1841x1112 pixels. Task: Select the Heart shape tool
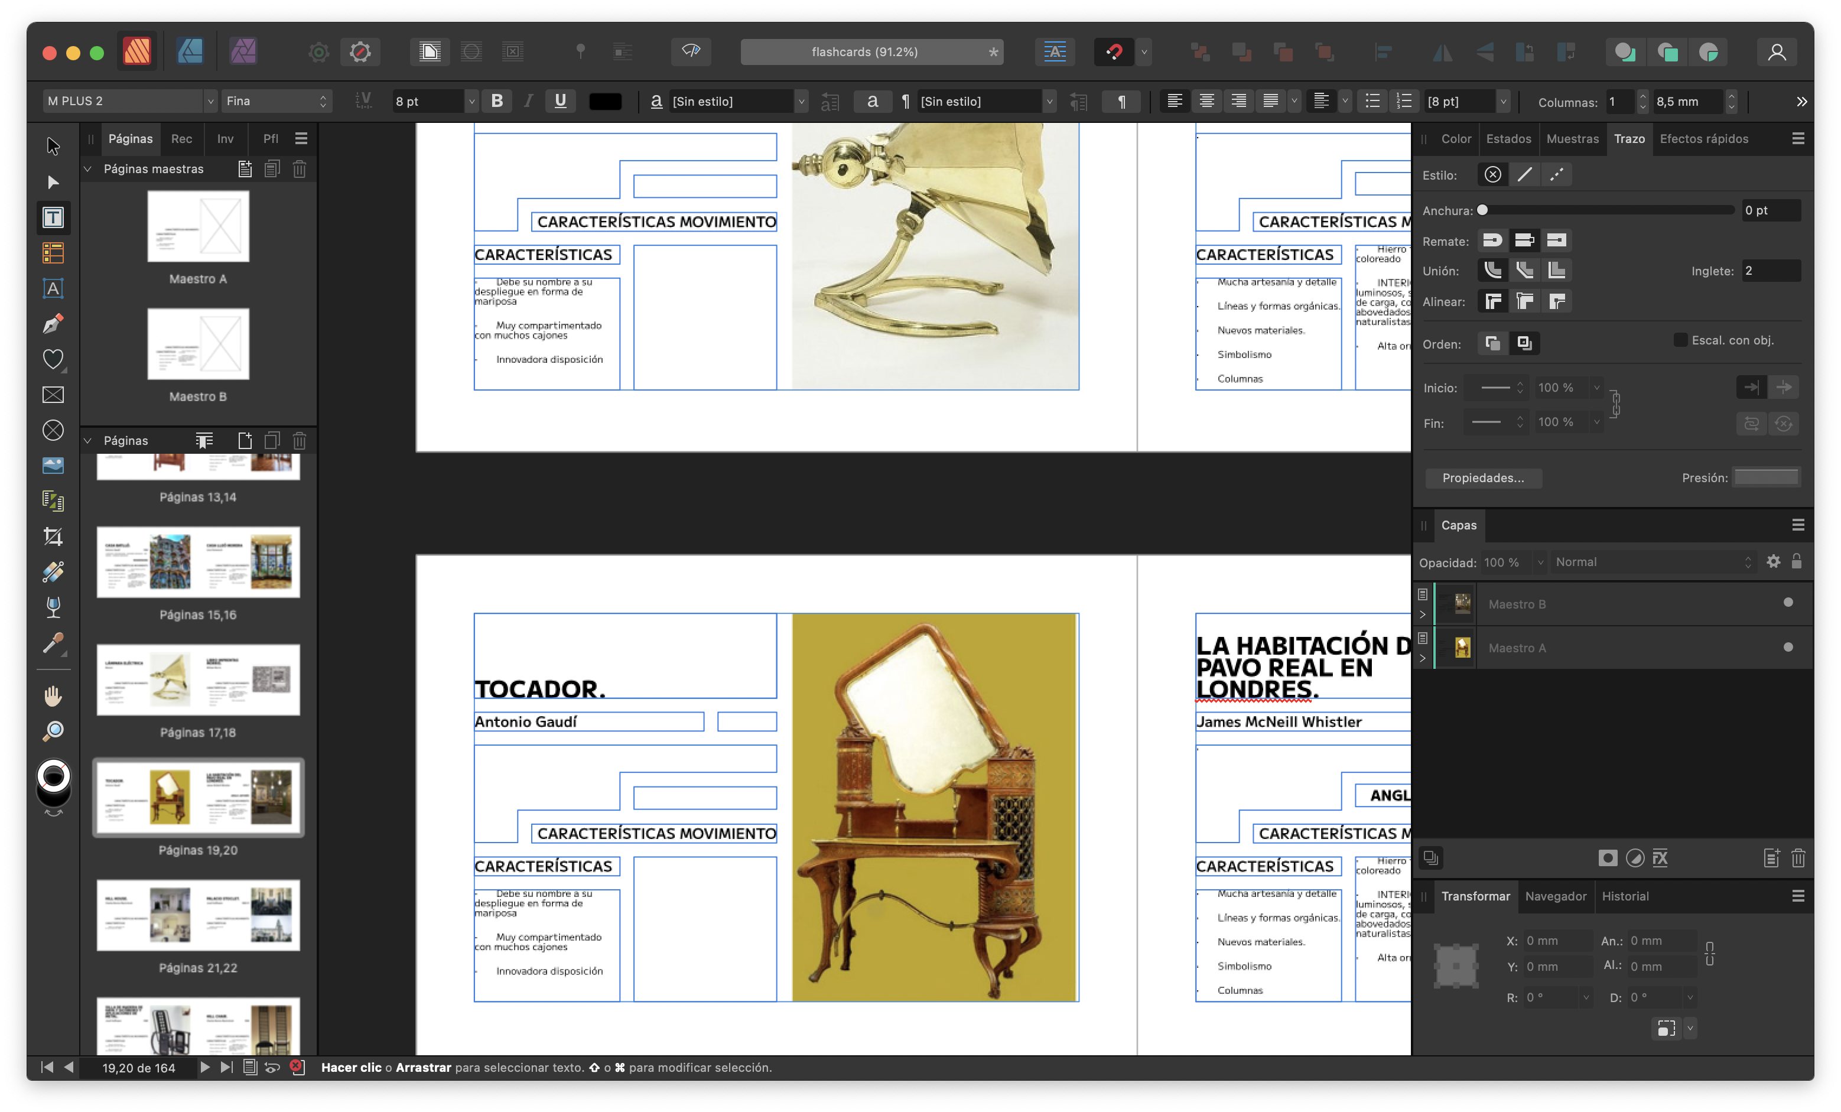pos(53,359)
